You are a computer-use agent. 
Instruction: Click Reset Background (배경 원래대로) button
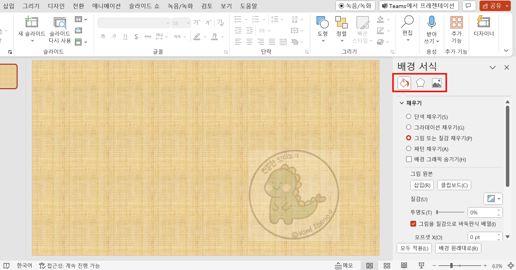458,248
